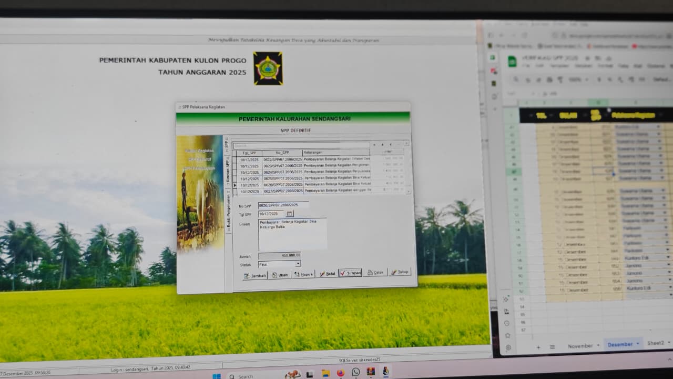
Task: Open WhatsApp from the taskbar
Action: click(x=355, y=372)
